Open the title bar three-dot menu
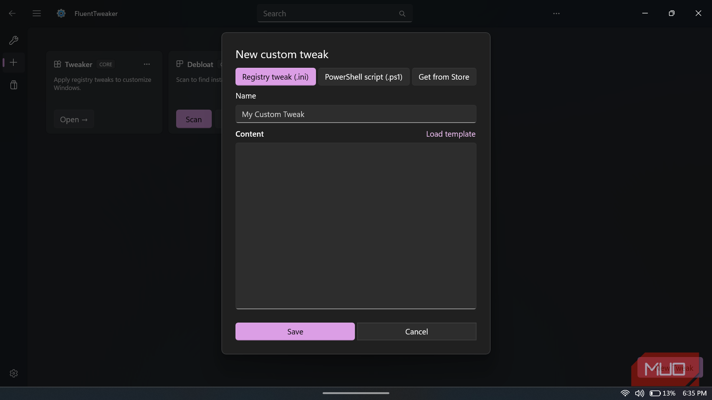 point(556,13)
